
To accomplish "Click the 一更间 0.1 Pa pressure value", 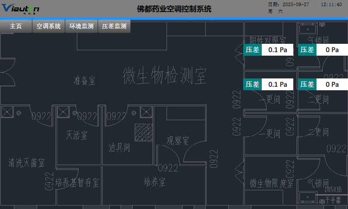I will coord(278,84).
